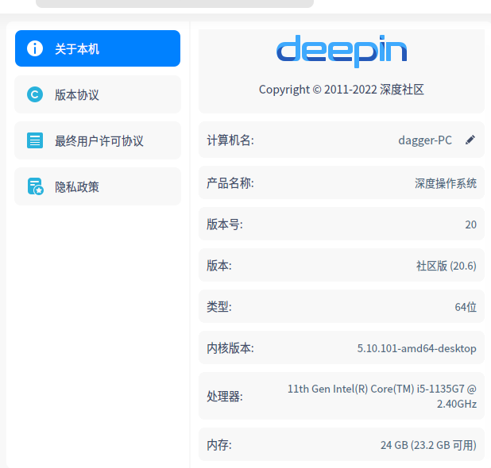Image resolution: width=491 pixels, height=468 pixels.
Task: Click the 处理器 label
Action: tap(225, 397)
